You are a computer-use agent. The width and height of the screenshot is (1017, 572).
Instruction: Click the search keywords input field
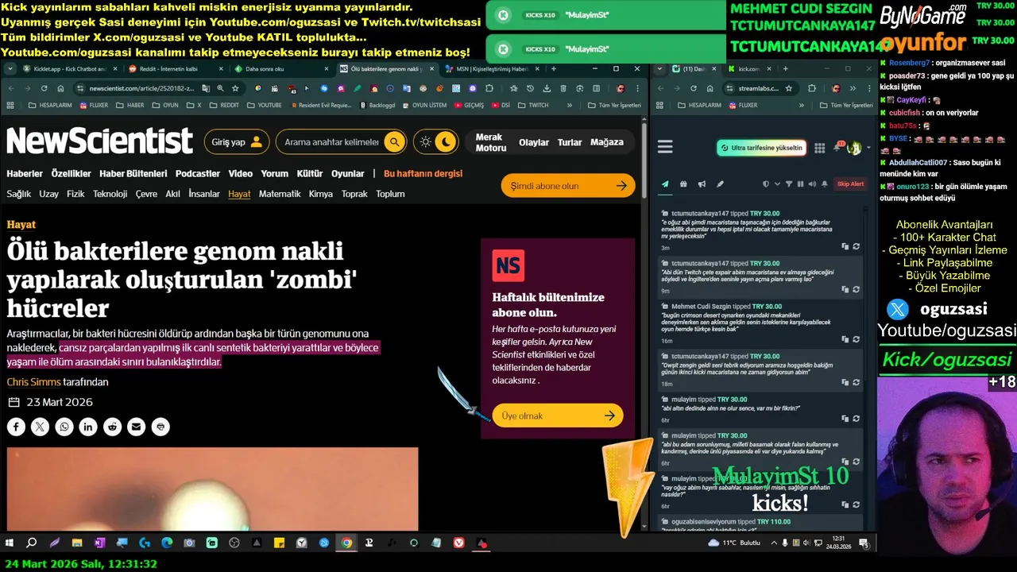pyautogui.click(x=332, y=142)
